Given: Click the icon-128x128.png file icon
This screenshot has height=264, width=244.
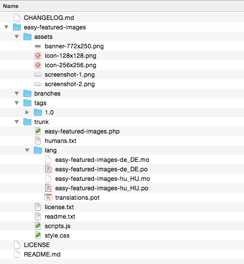Looking at the screenshot, I should pos(38,55).
